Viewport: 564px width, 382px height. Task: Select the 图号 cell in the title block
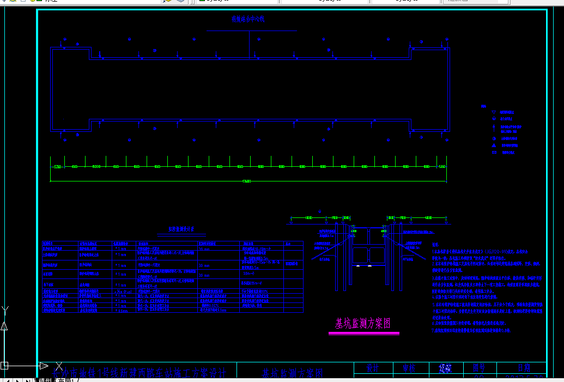[479, 368]
